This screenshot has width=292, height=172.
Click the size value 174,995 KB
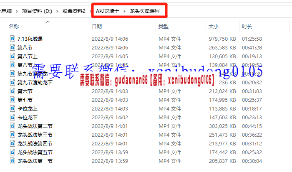[x=222, y=100]
